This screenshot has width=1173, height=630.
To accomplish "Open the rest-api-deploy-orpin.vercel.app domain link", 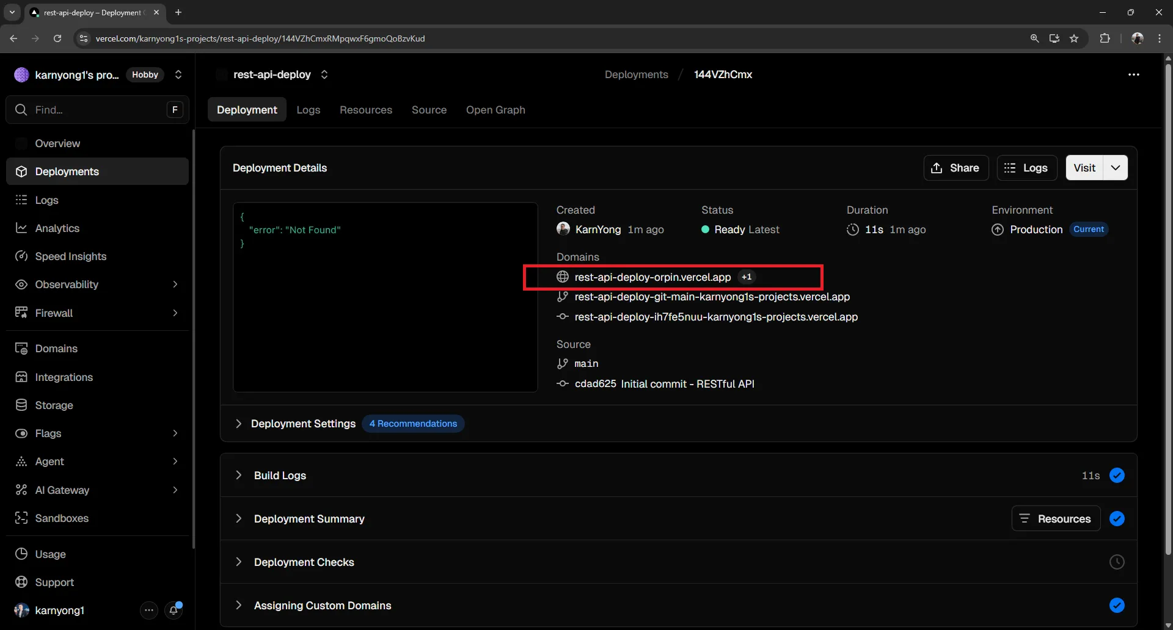I will [652, 277].
